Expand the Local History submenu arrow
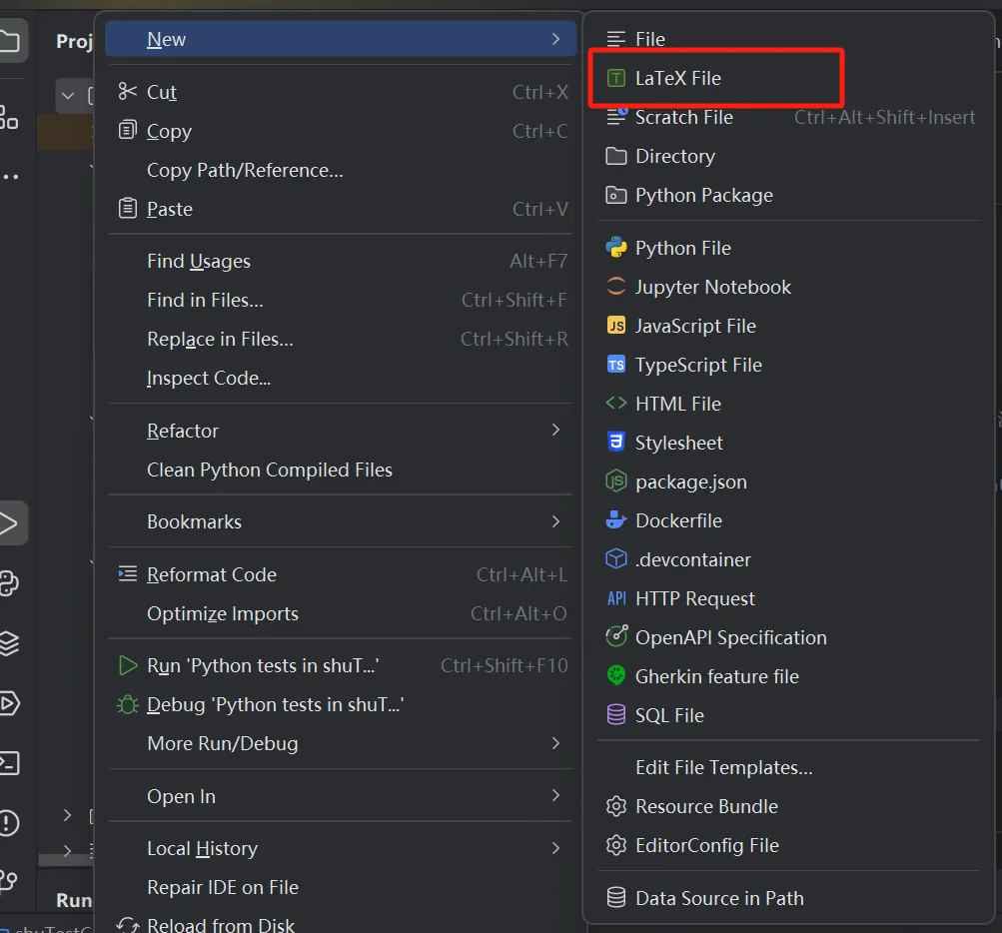The height and width of the screenshot is (933, 1002). [555, 848]
